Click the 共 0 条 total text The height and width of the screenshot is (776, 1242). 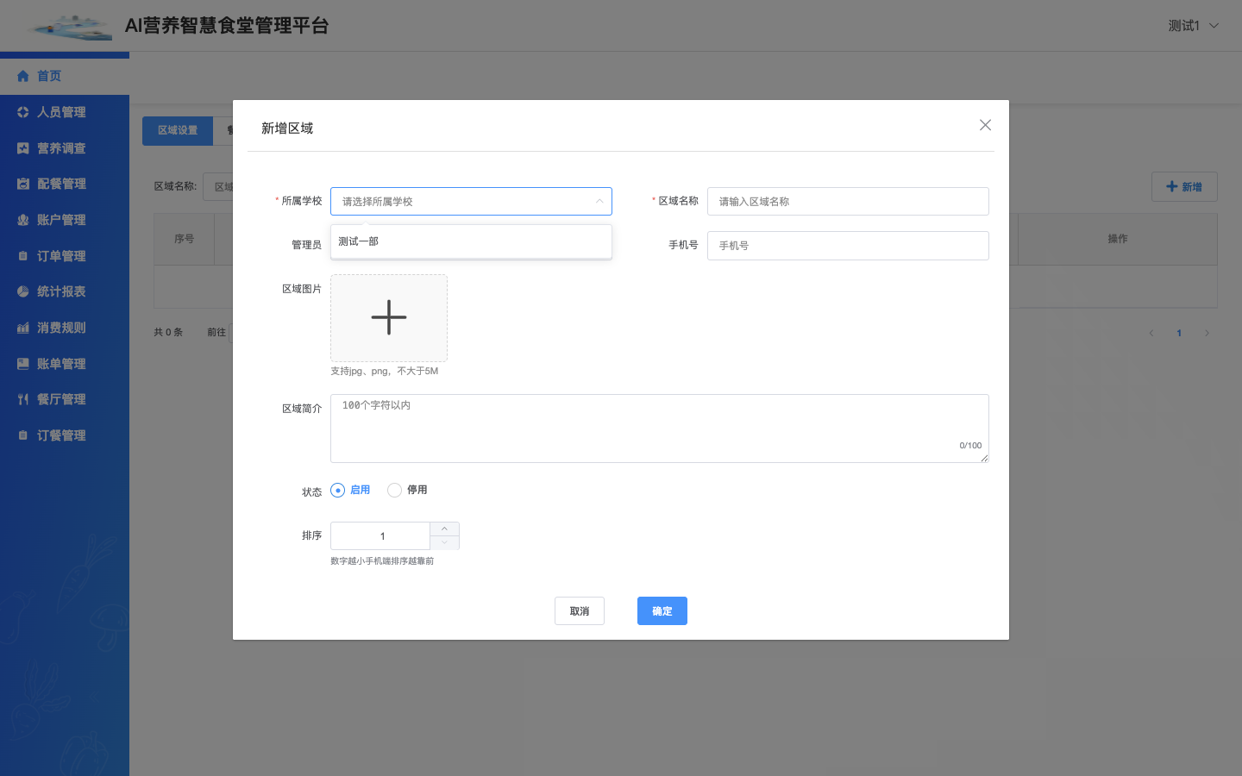pyautogui.click(x=168, y=332)
